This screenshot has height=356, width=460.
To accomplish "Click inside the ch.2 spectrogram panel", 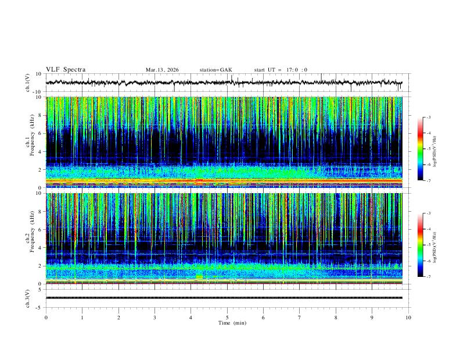I will click(224, 238).
